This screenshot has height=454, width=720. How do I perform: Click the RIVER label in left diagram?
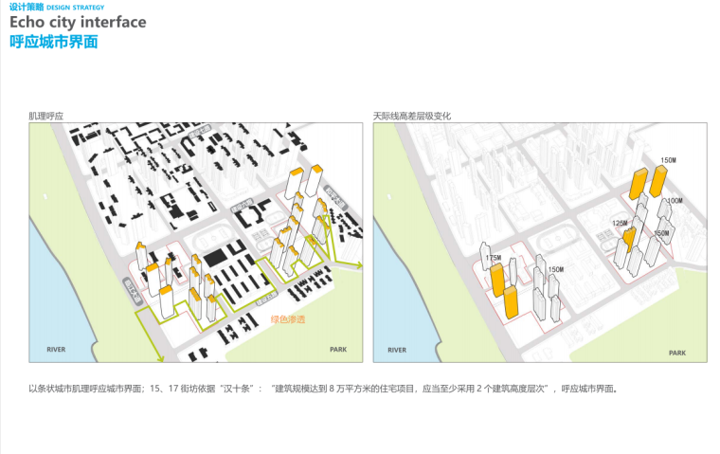(x=56, y=350)
